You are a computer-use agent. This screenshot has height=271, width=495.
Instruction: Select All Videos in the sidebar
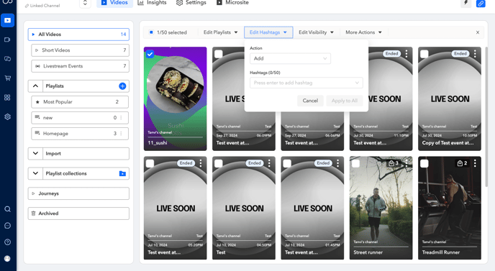pos(78,35)
